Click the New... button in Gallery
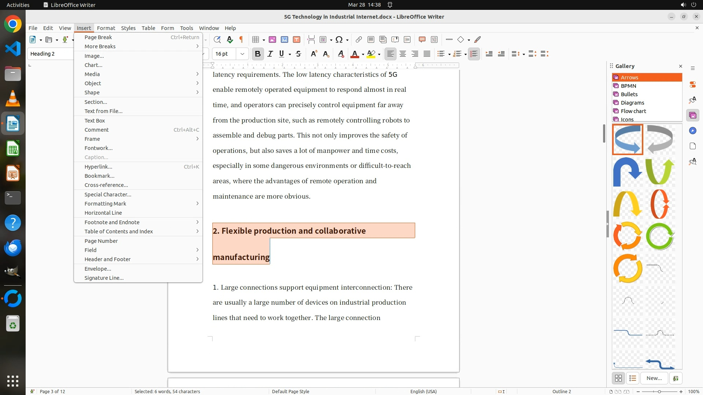Image resolution: width=703 pixels, height=395 pixels. coord(654,378)
